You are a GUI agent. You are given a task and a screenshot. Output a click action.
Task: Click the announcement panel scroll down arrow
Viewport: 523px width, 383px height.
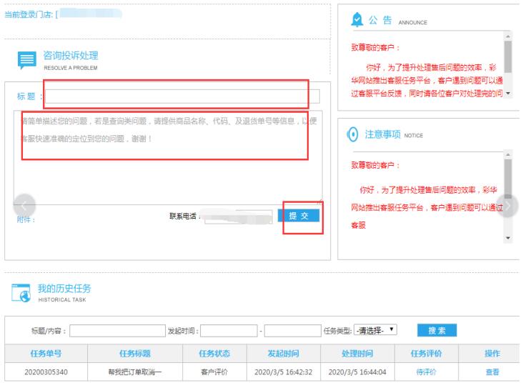[508, 93]
